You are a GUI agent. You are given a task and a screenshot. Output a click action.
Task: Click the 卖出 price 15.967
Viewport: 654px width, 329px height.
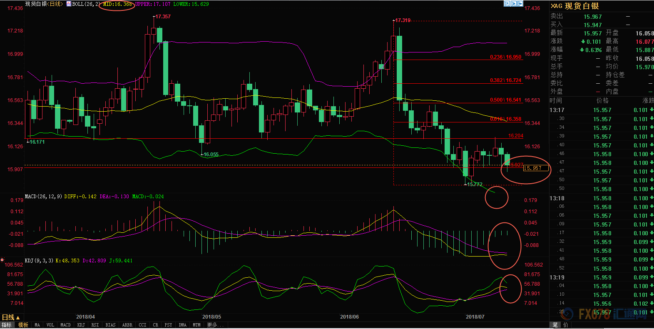[592, 17]
